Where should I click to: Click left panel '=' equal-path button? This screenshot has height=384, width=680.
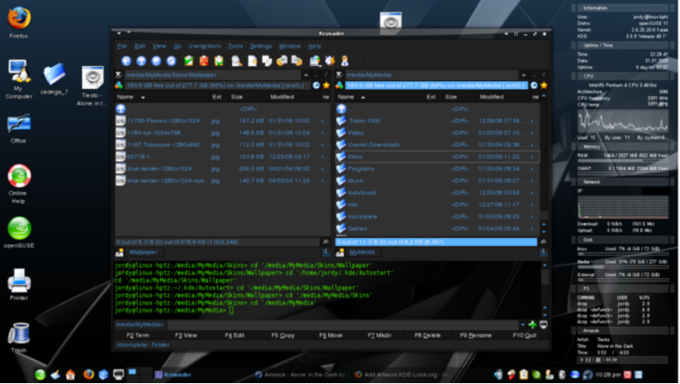[x=306, y=75]
